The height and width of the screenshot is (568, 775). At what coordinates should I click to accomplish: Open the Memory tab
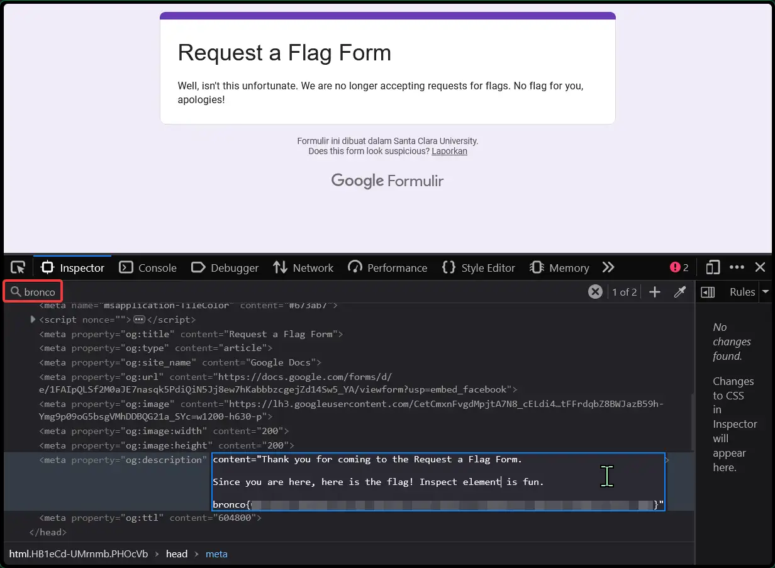tap(559, 267)
